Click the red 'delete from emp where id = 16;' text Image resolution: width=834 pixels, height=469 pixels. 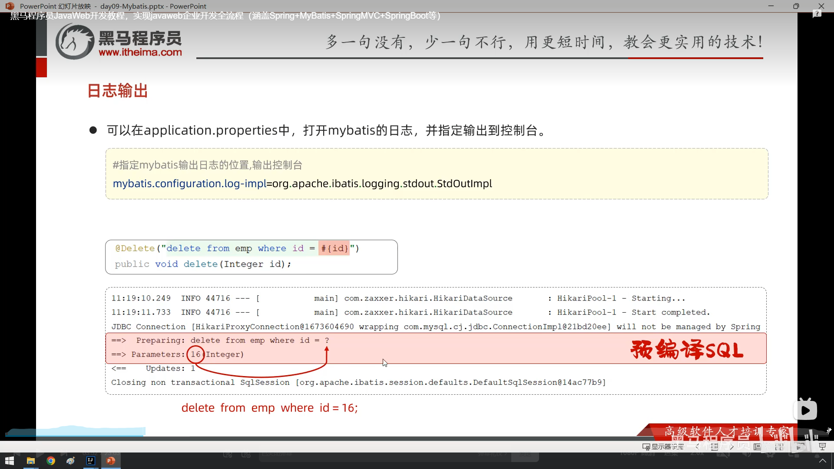tap(269, 408)
